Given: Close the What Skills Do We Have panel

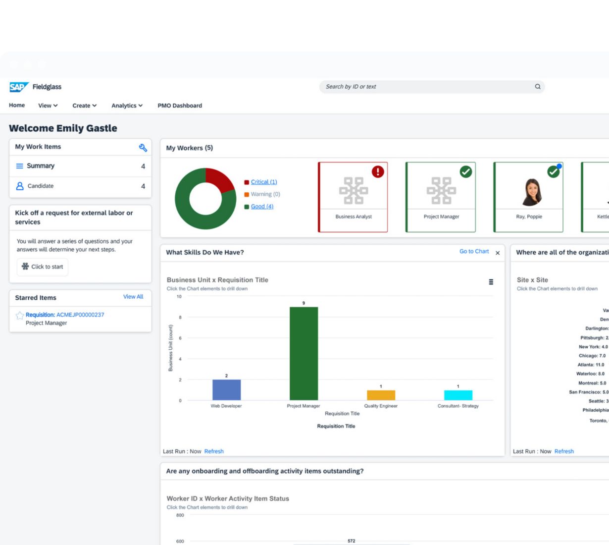Looking at the screenshot, I should tap(498, 253).
